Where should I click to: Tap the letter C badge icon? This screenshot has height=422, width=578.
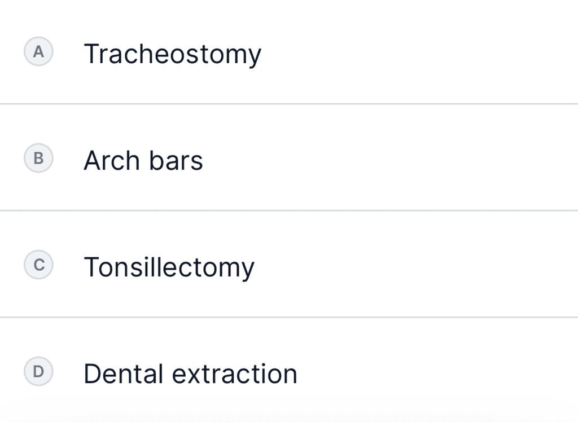tap(38, 265)
